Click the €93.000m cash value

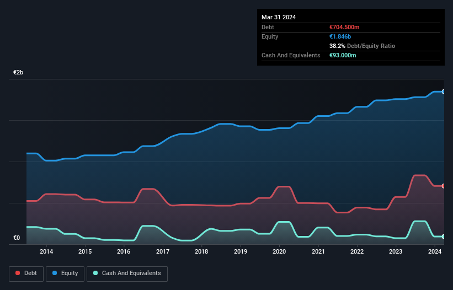[x=343, y=55]
